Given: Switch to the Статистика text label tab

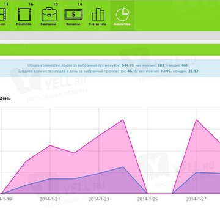Looking at the screenshot, I should [98, 24].
